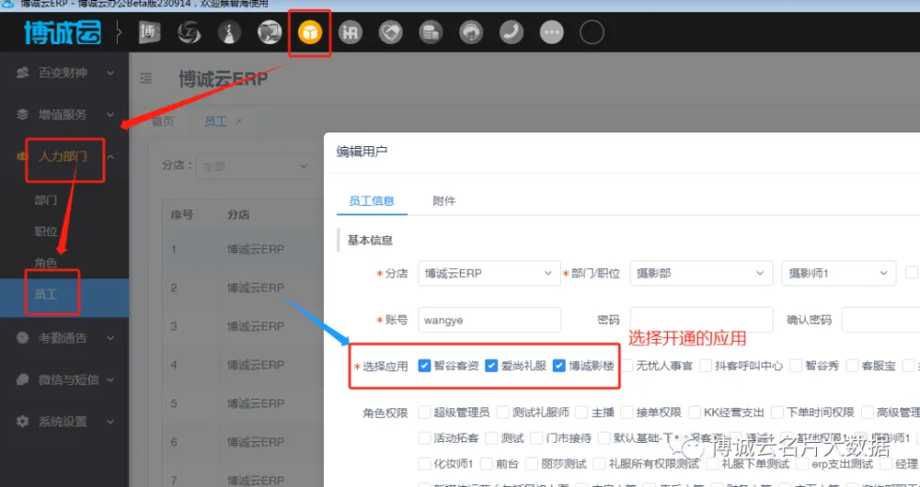Select 员工 in the sidebar menu

(46, 295)
